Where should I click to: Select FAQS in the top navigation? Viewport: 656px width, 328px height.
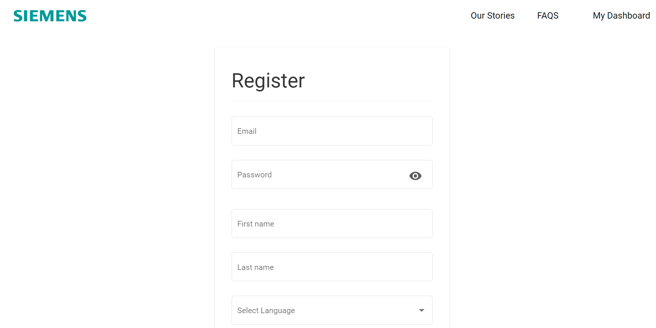pos(547,16)
